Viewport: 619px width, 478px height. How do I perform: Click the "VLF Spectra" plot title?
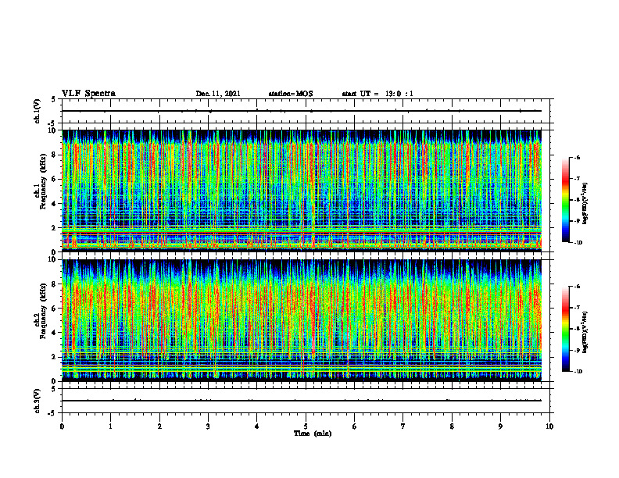click(x=88, y=94)
